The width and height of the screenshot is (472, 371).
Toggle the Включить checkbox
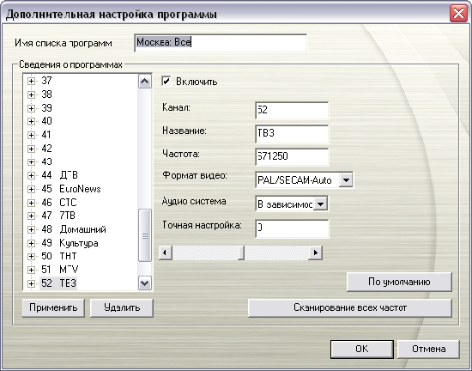[x=166, y=82]
